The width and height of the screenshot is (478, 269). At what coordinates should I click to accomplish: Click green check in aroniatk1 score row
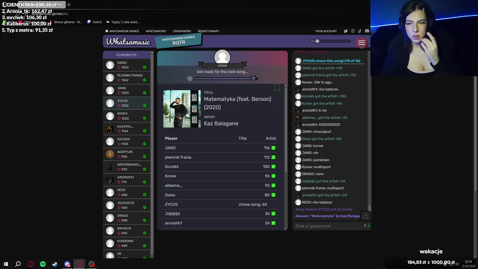(273, 223)
